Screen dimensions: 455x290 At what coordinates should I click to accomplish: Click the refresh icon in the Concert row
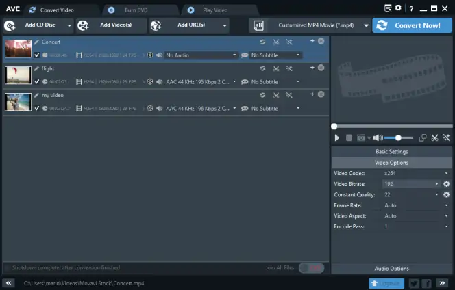(x=262, y=42)
